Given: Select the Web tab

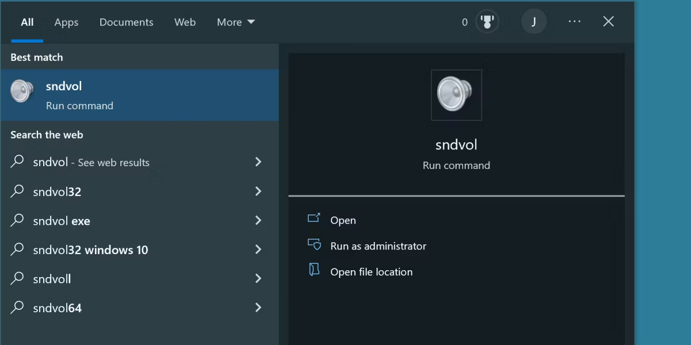Looking at the screenshot, I should pos(185,22).
